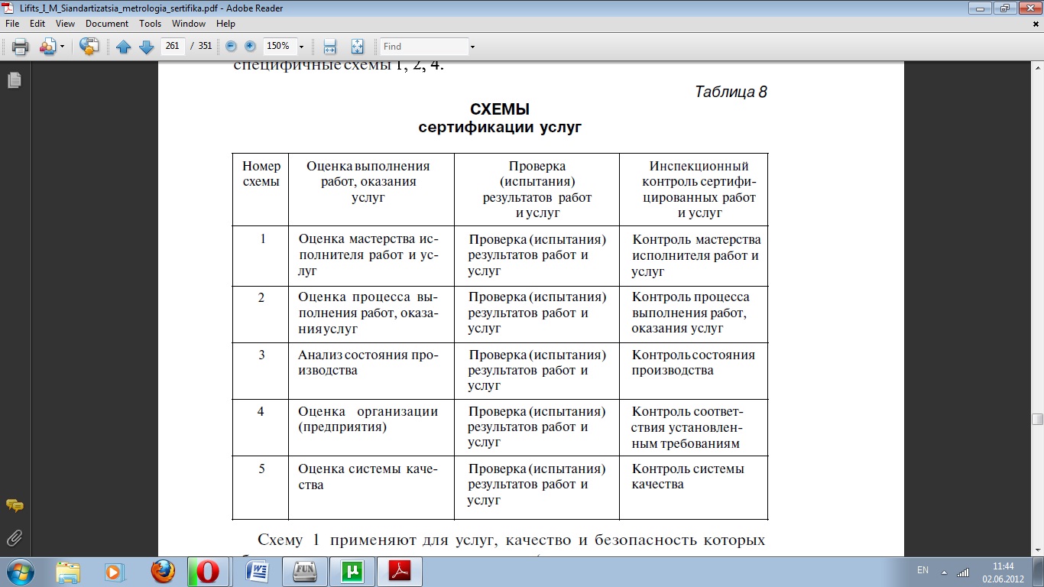The image size is (1044, 587).
Task: Open the collaborate and share icon
Action: (47, 47)
